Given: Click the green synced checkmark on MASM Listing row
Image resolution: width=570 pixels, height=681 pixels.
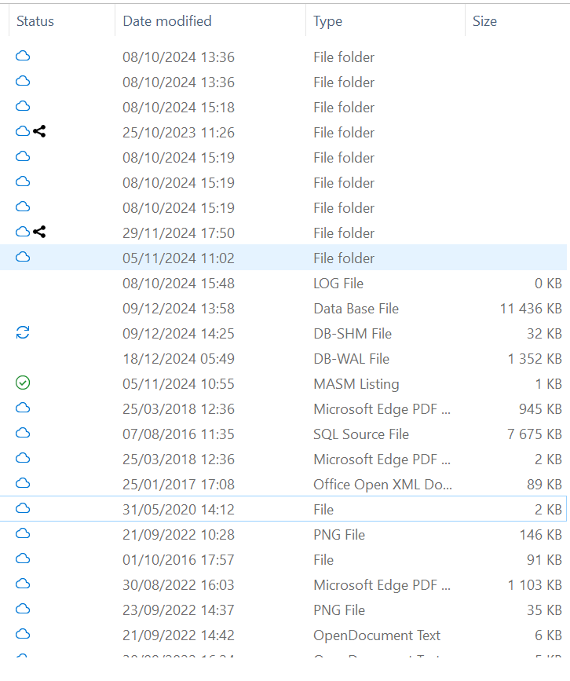Looking at the screenshot, I should tap(23, 383).
